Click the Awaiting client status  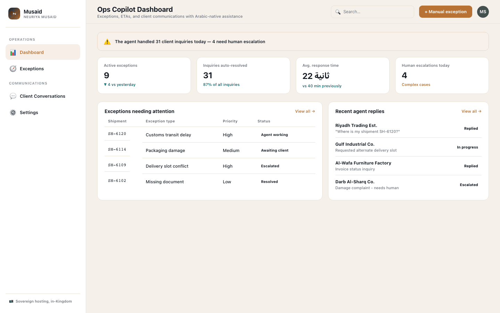[275, 151]
